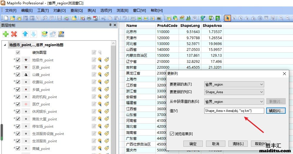Click the Layer Properties stacked layers icon
Viewport: 293px width, 154px height.
pos(44,34)
